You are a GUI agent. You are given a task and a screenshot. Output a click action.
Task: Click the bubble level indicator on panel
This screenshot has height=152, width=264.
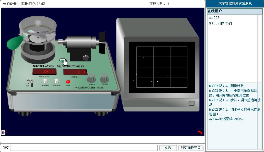click(x=63, y=60)
